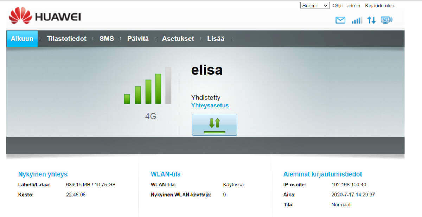Switch to the Tilastotiedot tab
Screen dimensions: 422x217
pyautogui.click(x=66, y=39)
